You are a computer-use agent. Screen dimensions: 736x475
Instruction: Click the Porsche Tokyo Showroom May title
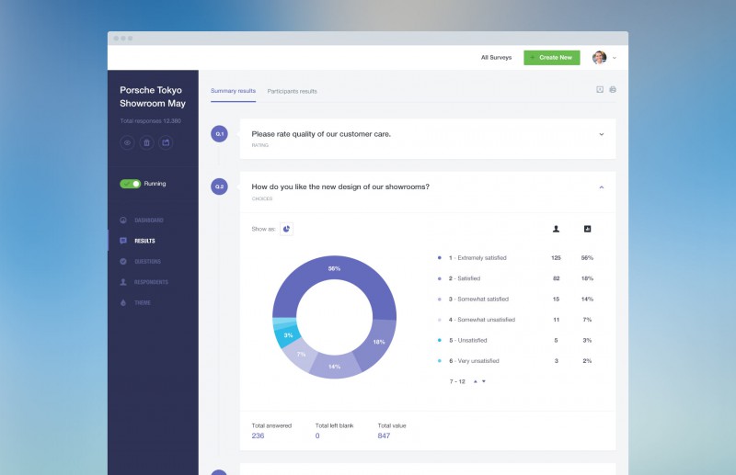(153, 96)
